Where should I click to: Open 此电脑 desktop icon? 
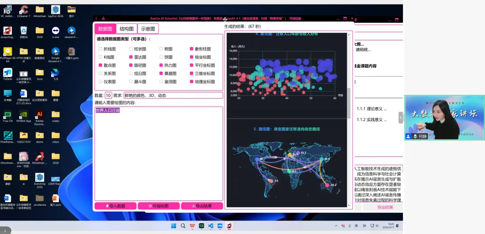click(x=8, y=95)
